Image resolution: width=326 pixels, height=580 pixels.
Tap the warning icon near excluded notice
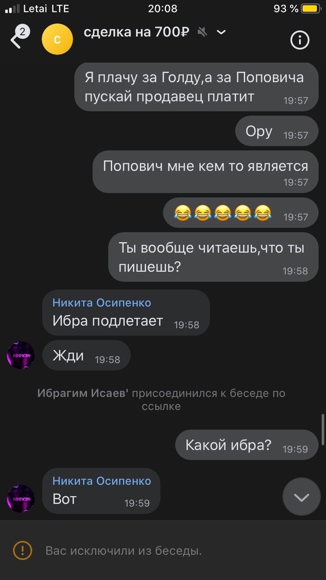[x=23, y=551]
